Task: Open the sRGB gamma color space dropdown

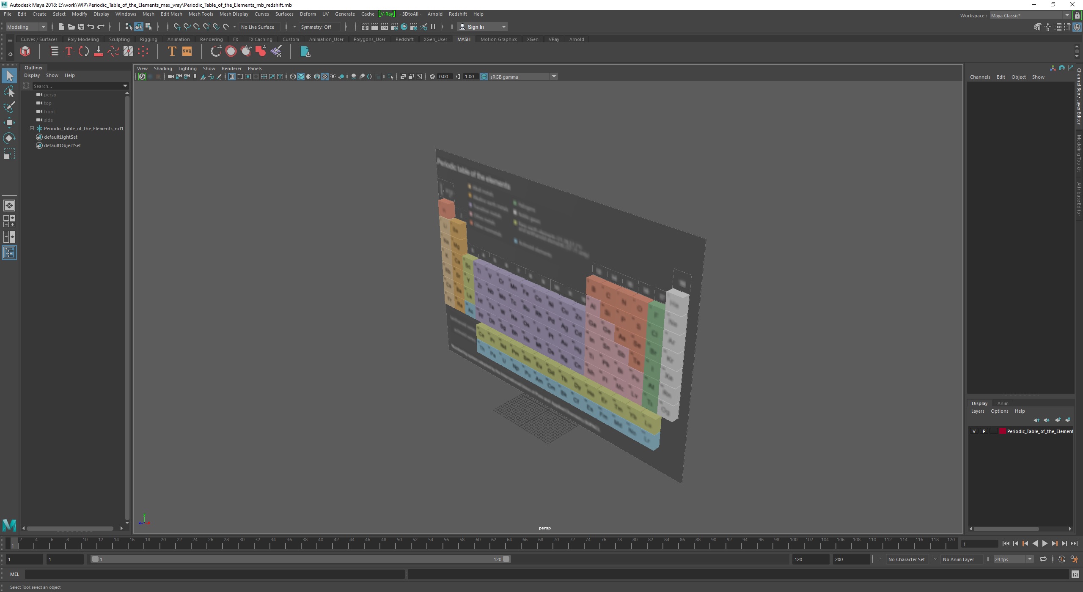Action: [553, 77]
